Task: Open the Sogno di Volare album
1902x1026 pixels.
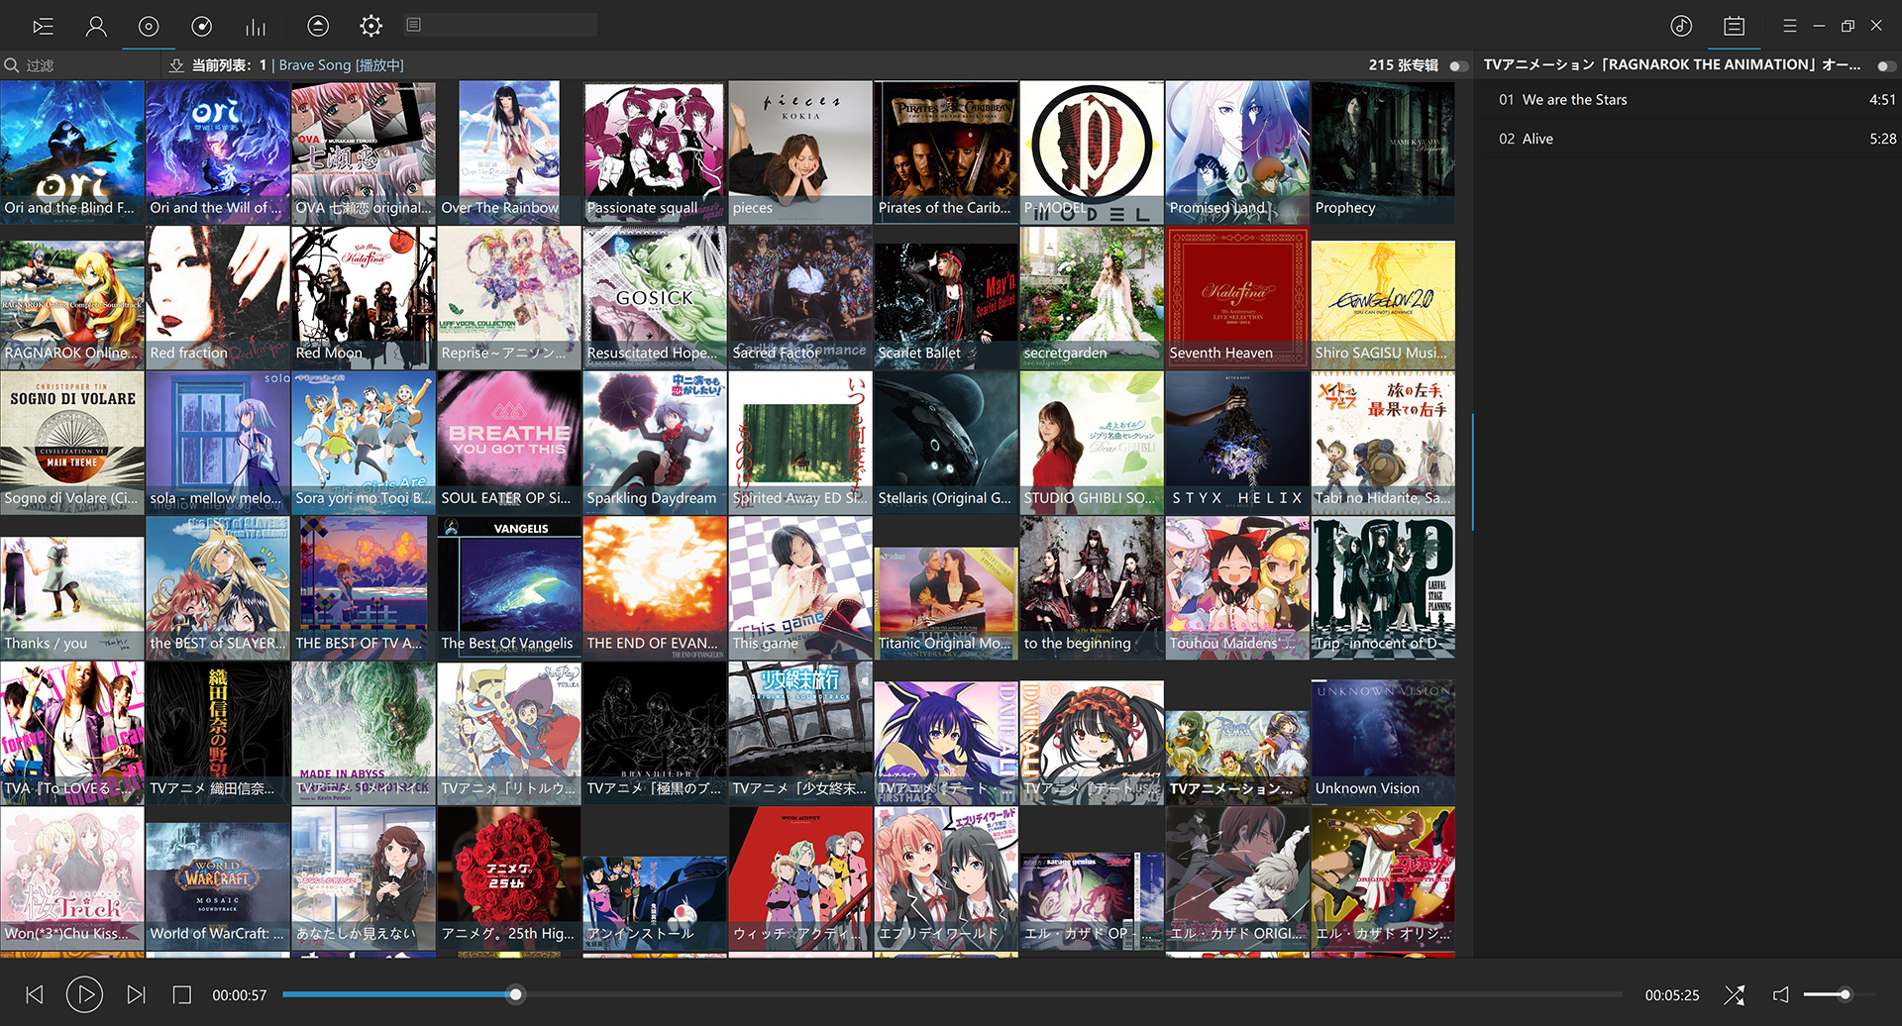Action: click(72, 442)
